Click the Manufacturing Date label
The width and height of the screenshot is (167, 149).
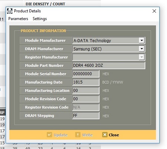click(44, 82)
